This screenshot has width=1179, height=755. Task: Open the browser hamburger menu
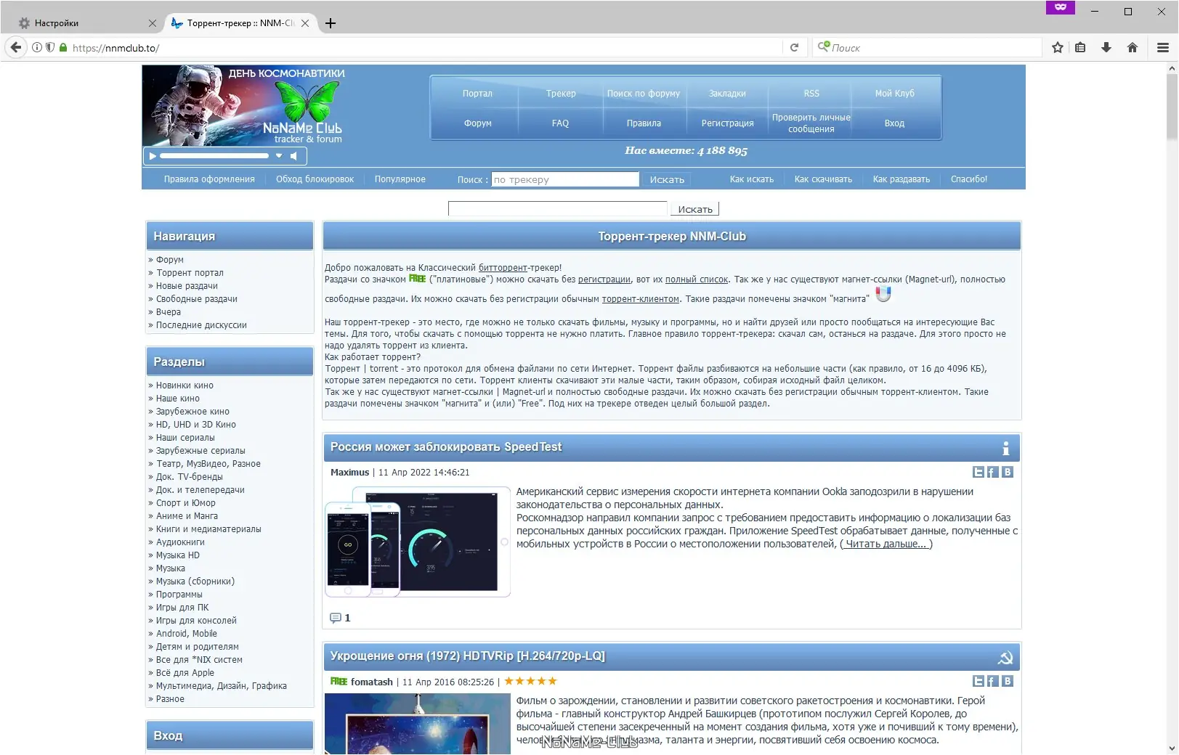click(x=1162, y=48)
